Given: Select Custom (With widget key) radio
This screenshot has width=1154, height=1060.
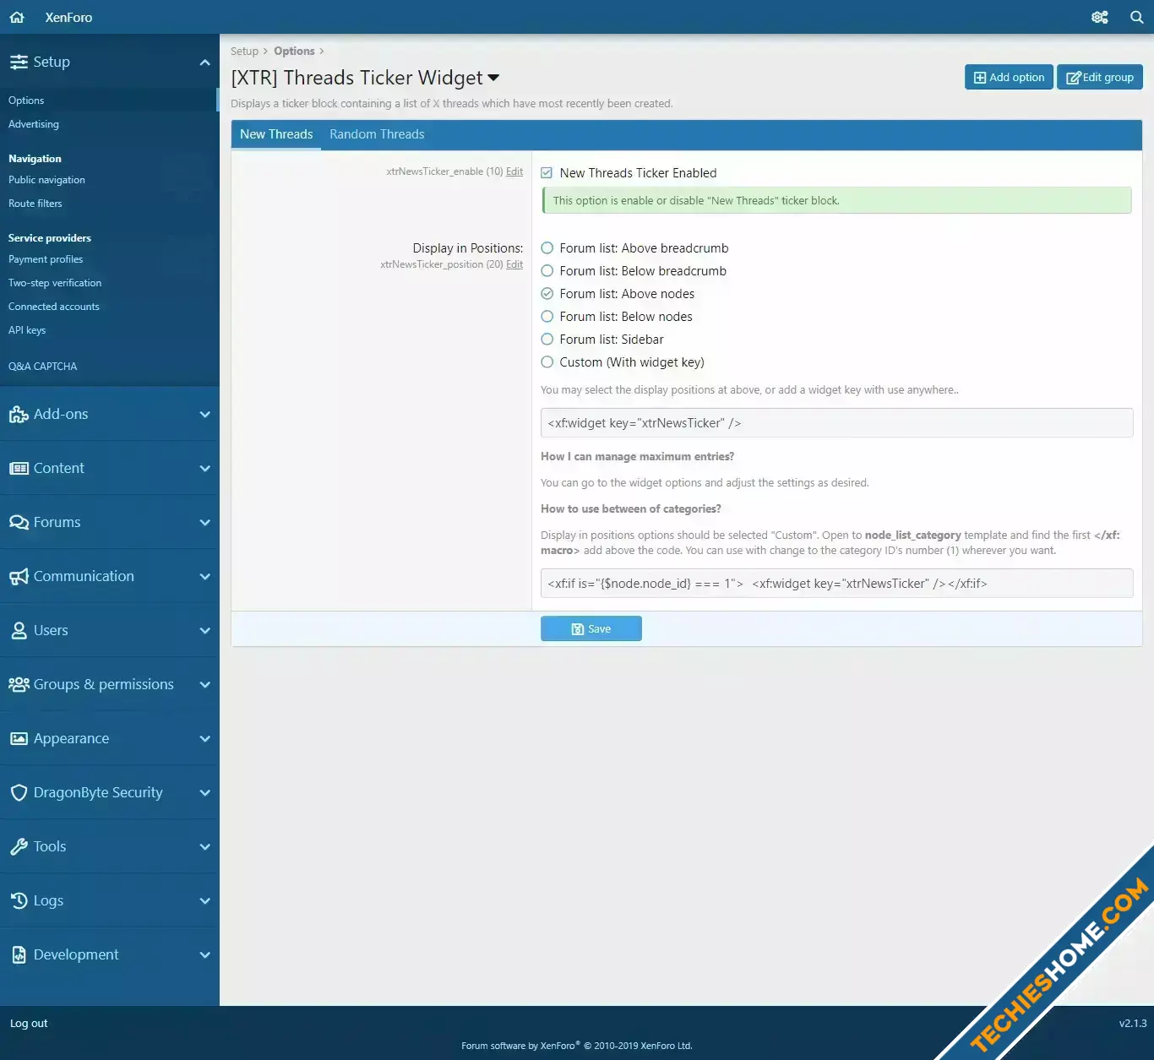Looking at the screenshot, I should [x=547, y=362].
